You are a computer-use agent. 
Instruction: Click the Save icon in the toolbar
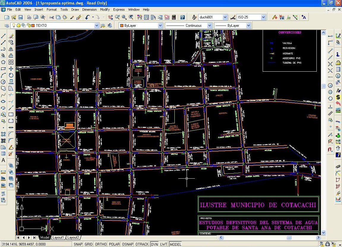tap(21, 17)
